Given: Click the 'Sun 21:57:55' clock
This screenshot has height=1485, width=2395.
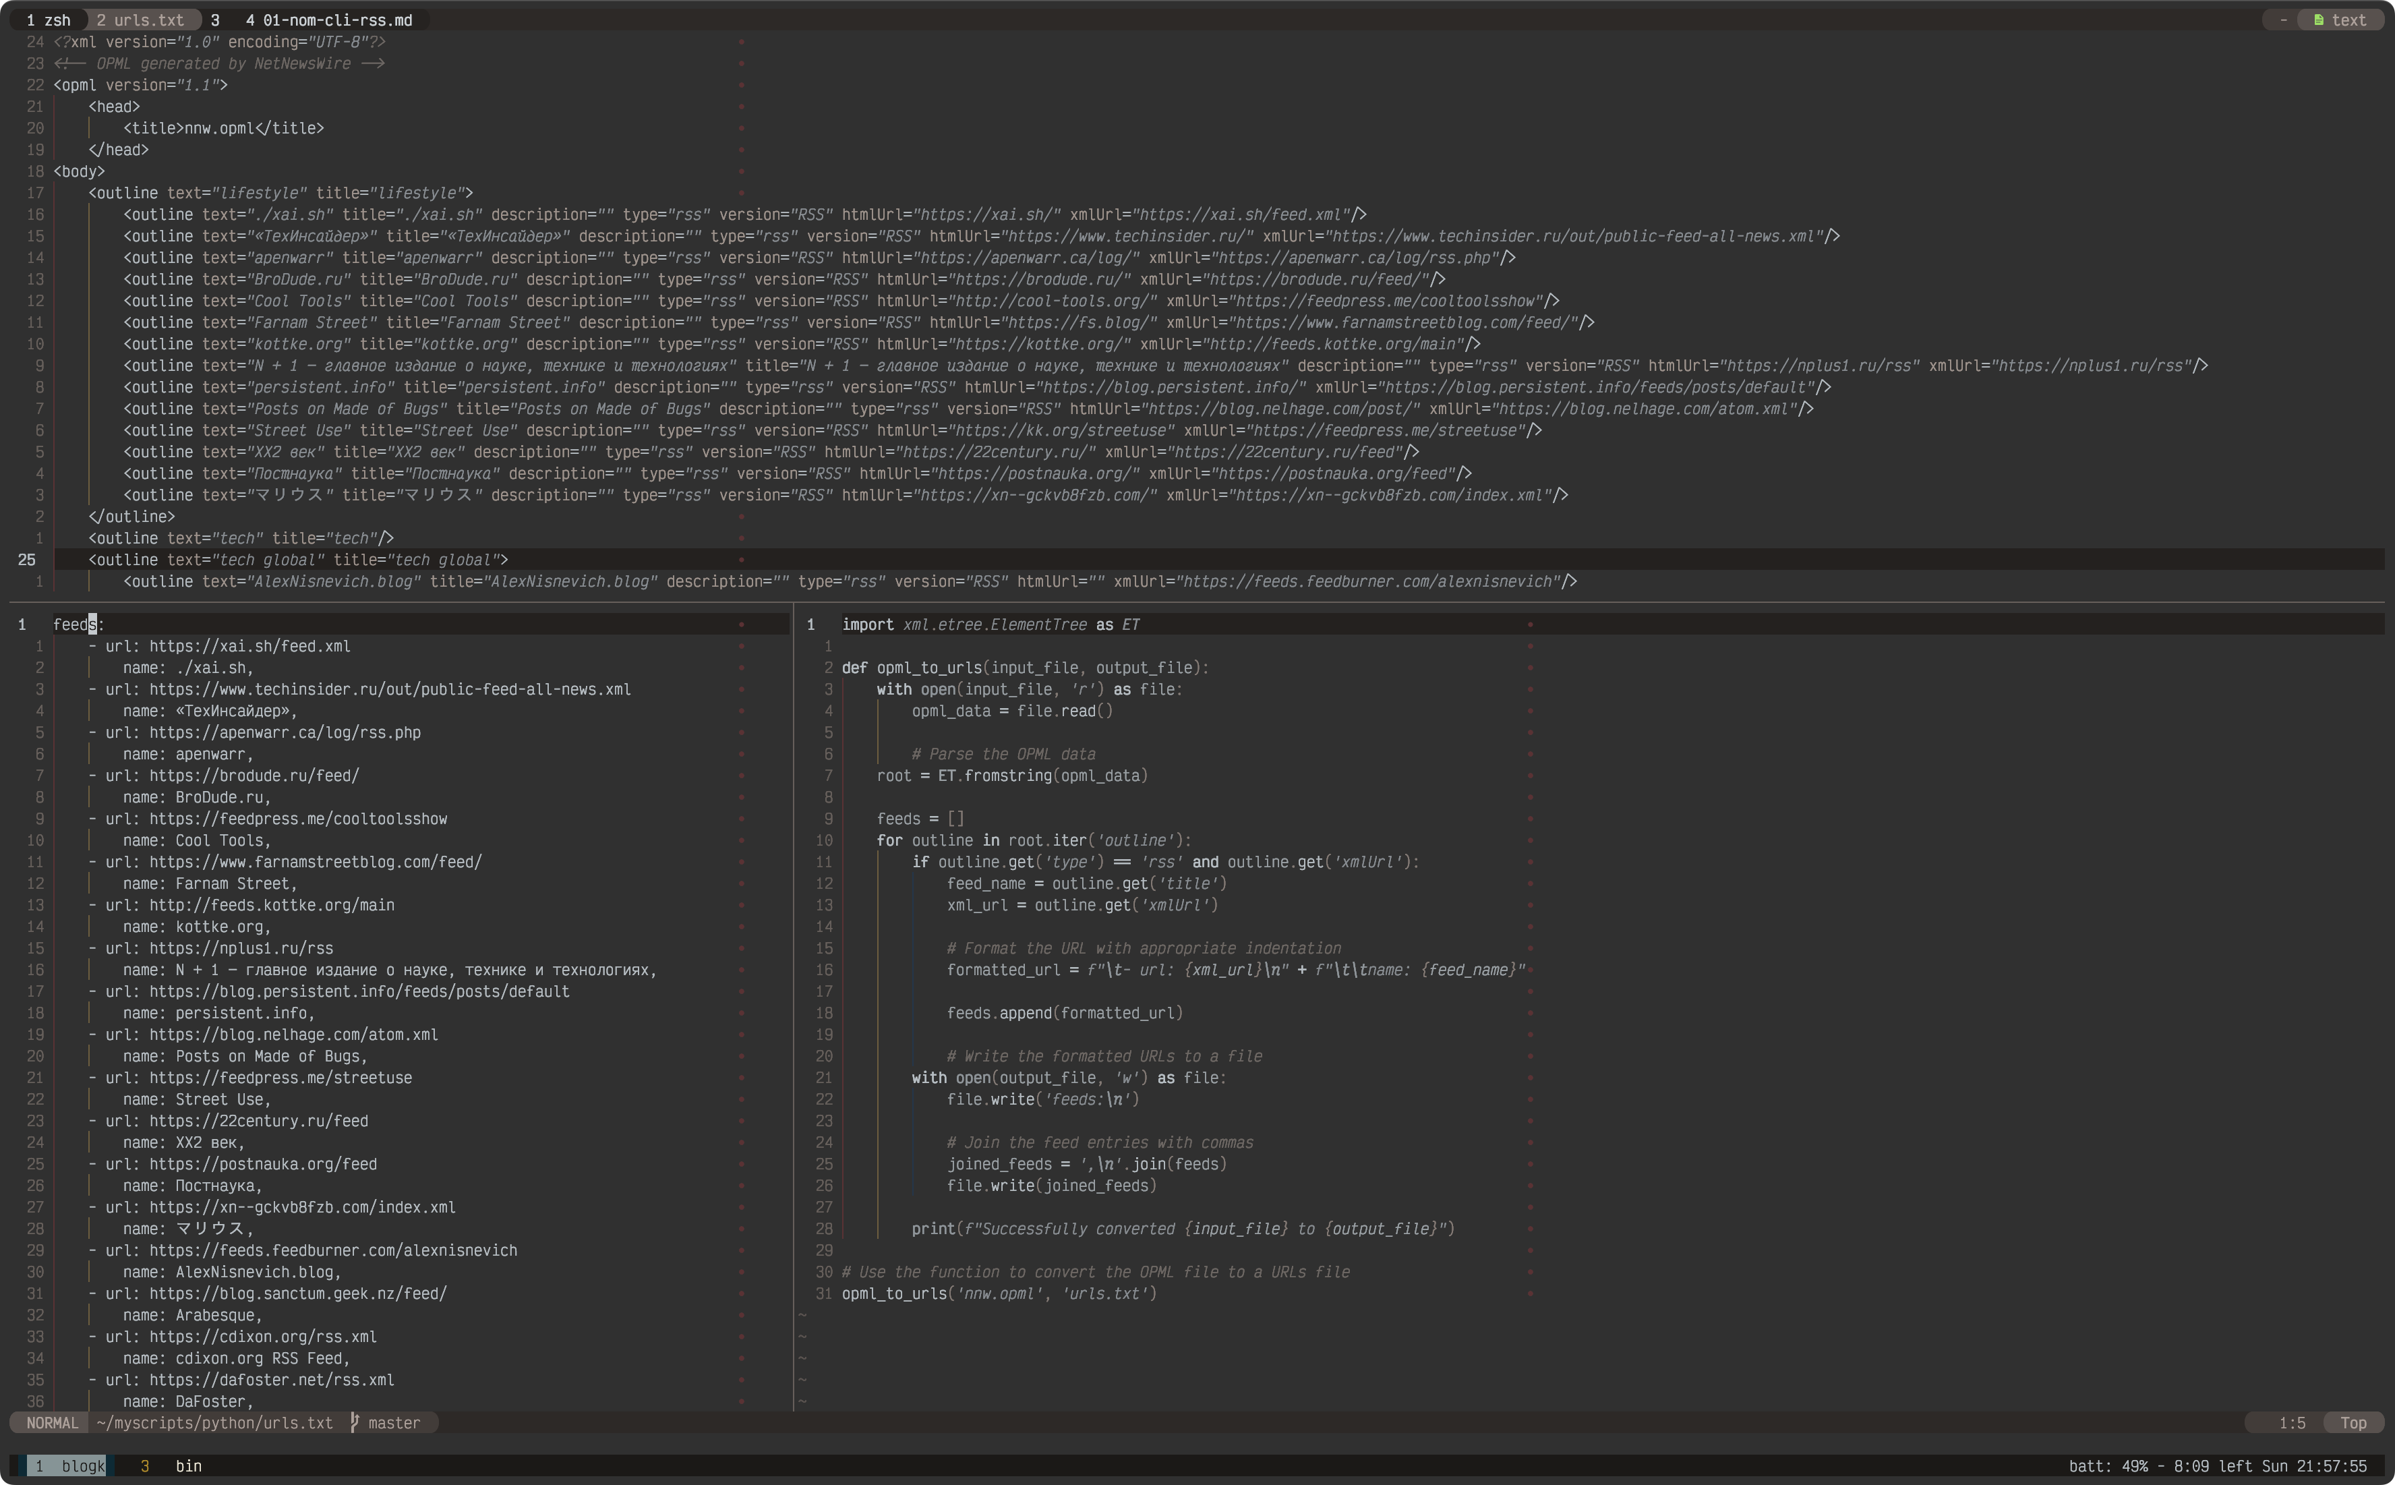Looking at the screenshot, I should [x=2313, y=1465].
